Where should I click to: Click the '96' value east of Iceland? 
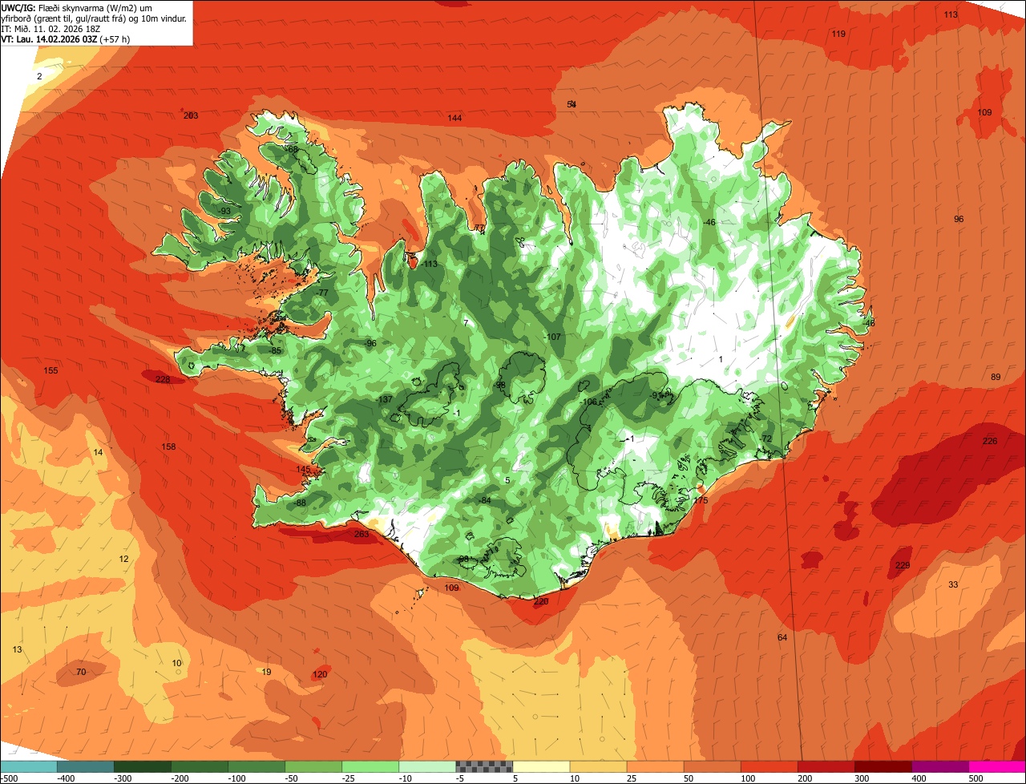coord(959,220)
